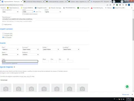Select Compartir 30% radio option
This screenshot has height=101, width=134.
tap(3, 35)
